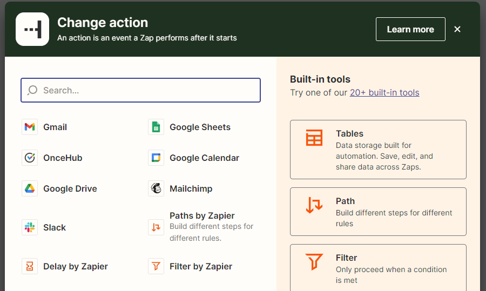
Task: Select the Google Calendar app label
Action: point(204,158)
